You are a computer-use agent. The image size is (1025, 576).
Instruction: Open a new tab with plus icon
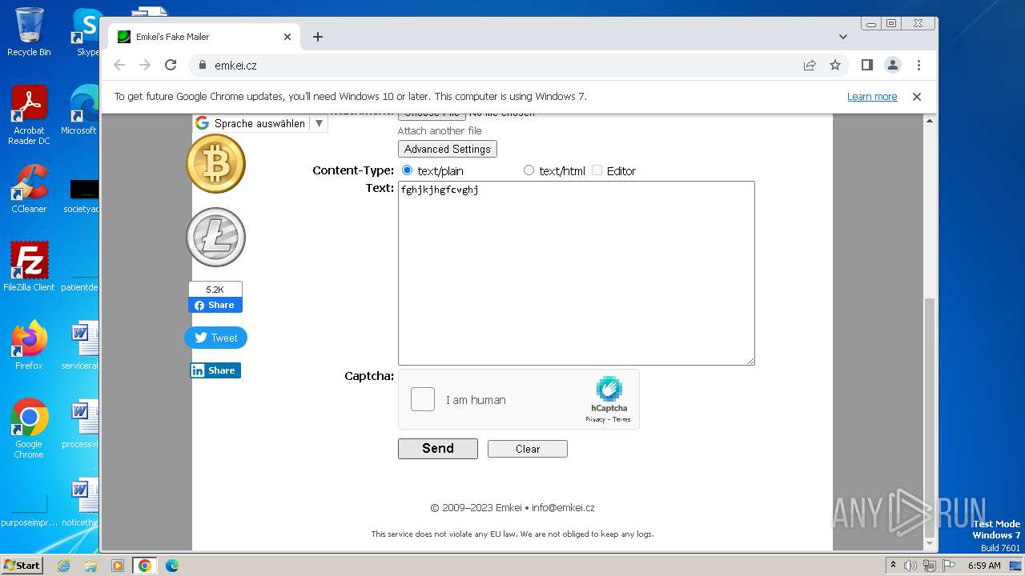click(x=318, y=37)
